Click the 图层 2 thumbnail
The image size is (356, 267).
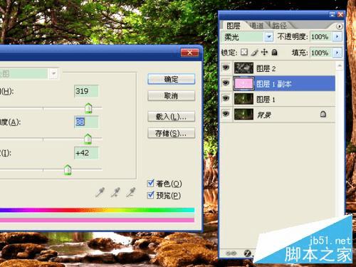click(244, 68)
